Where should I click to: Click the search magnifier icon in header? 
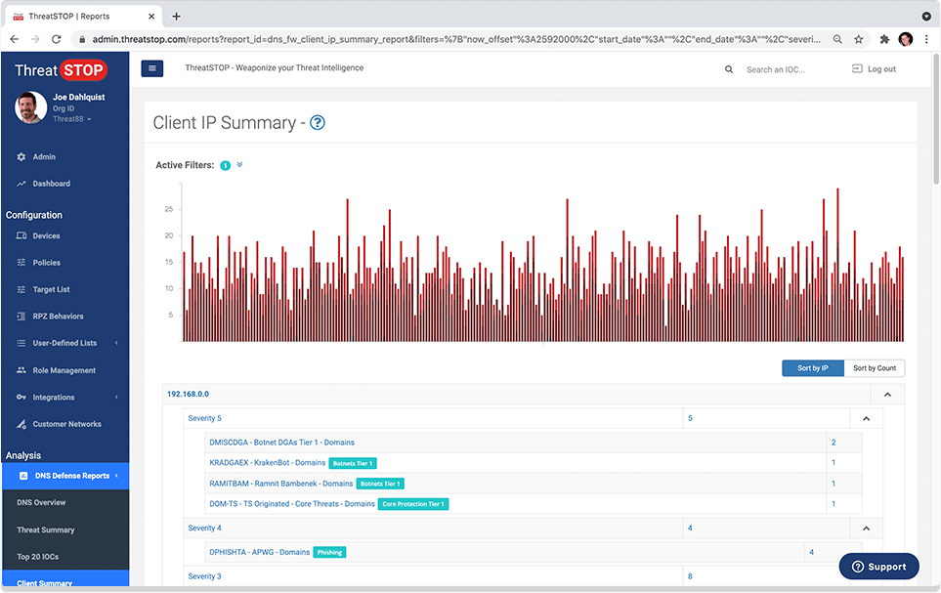click(729, 69)
